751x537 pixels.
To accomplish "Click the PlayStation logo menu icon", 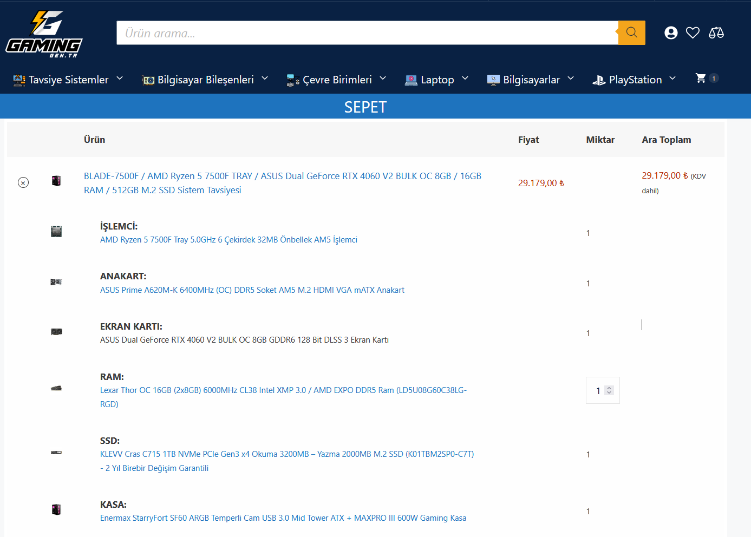I will point(599,80).
